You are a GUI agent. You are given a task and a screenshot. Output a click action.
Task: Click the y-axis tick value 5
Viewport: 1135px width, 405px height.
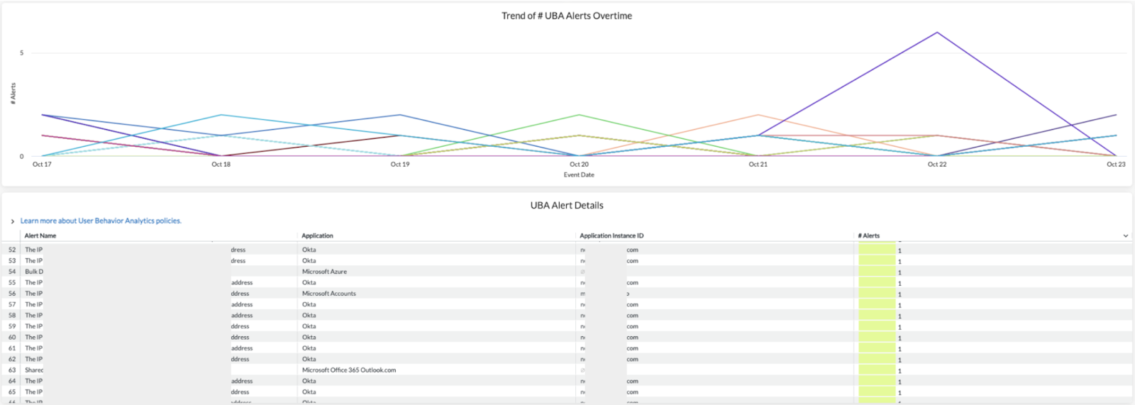point(21,52)
